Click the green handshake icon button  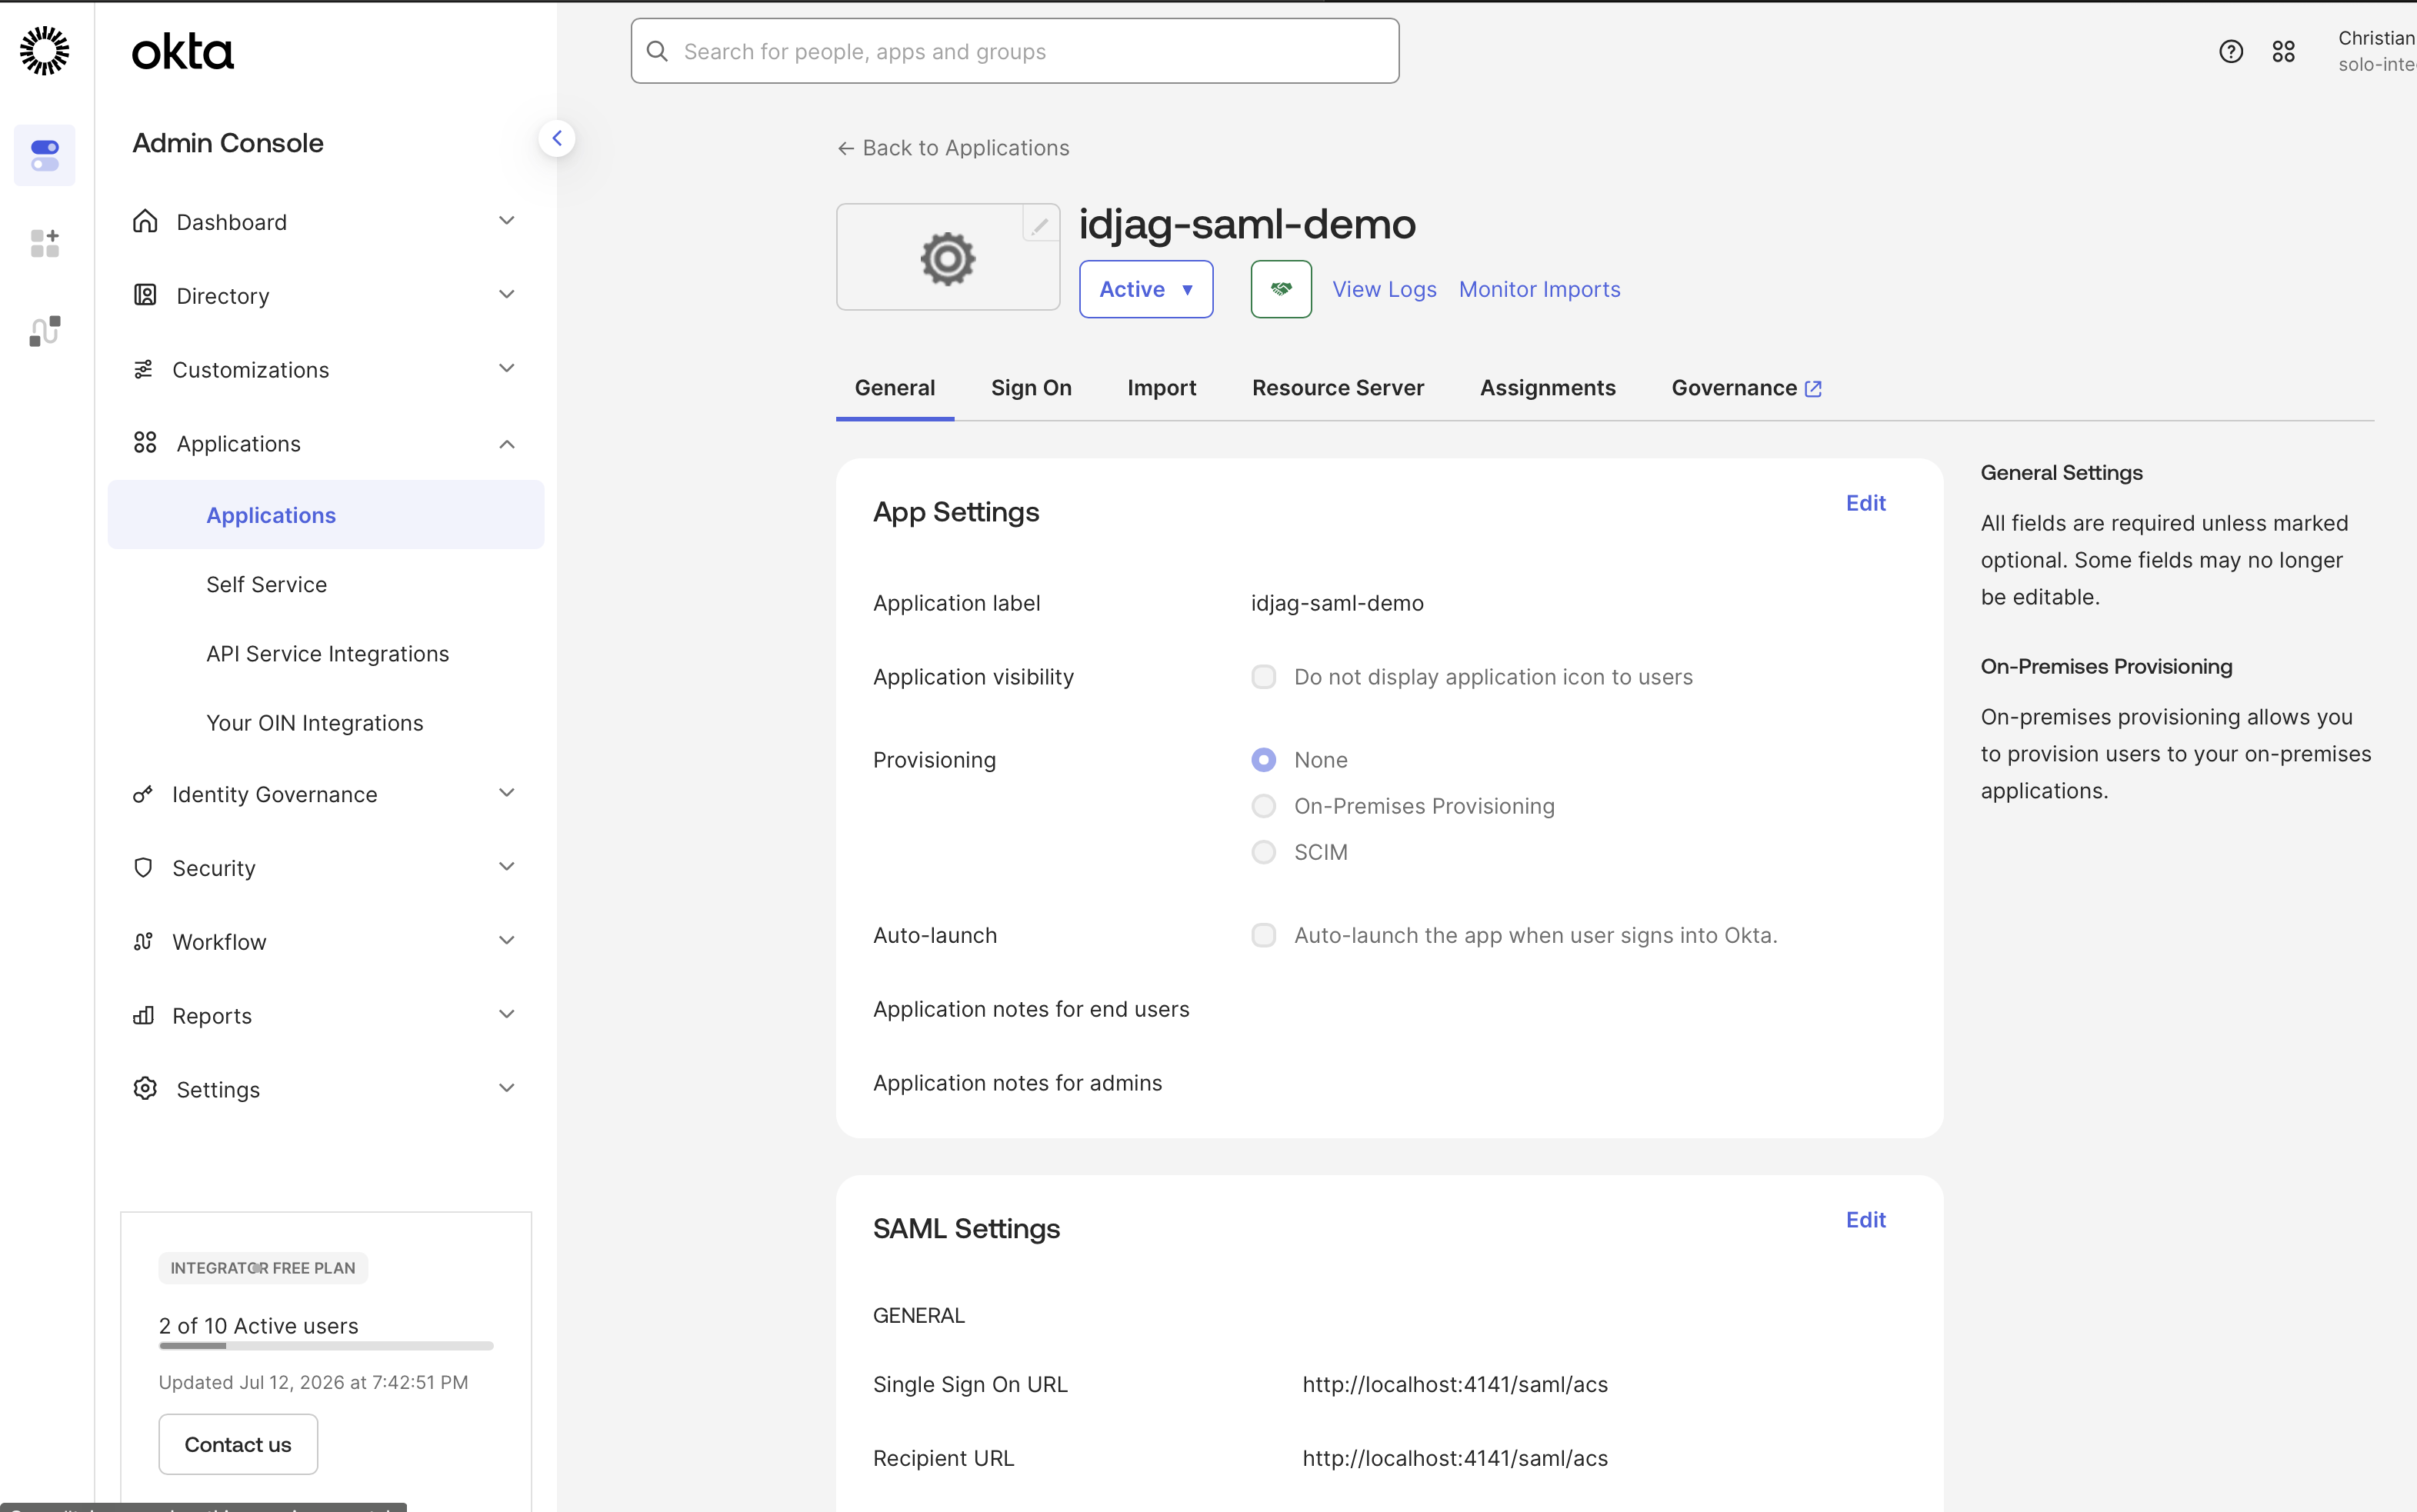1281,289
